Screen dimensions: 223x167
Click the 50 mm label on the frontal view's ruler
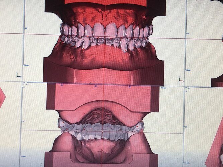[26, 65]
